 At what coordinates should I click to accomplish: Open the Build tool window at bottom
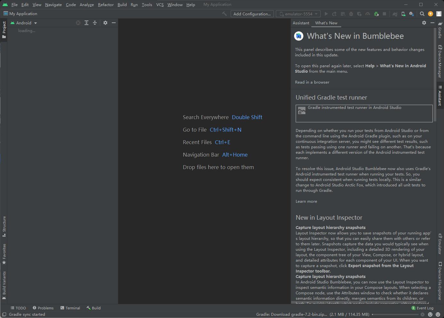pyautogui.click(x=94, y=308)
